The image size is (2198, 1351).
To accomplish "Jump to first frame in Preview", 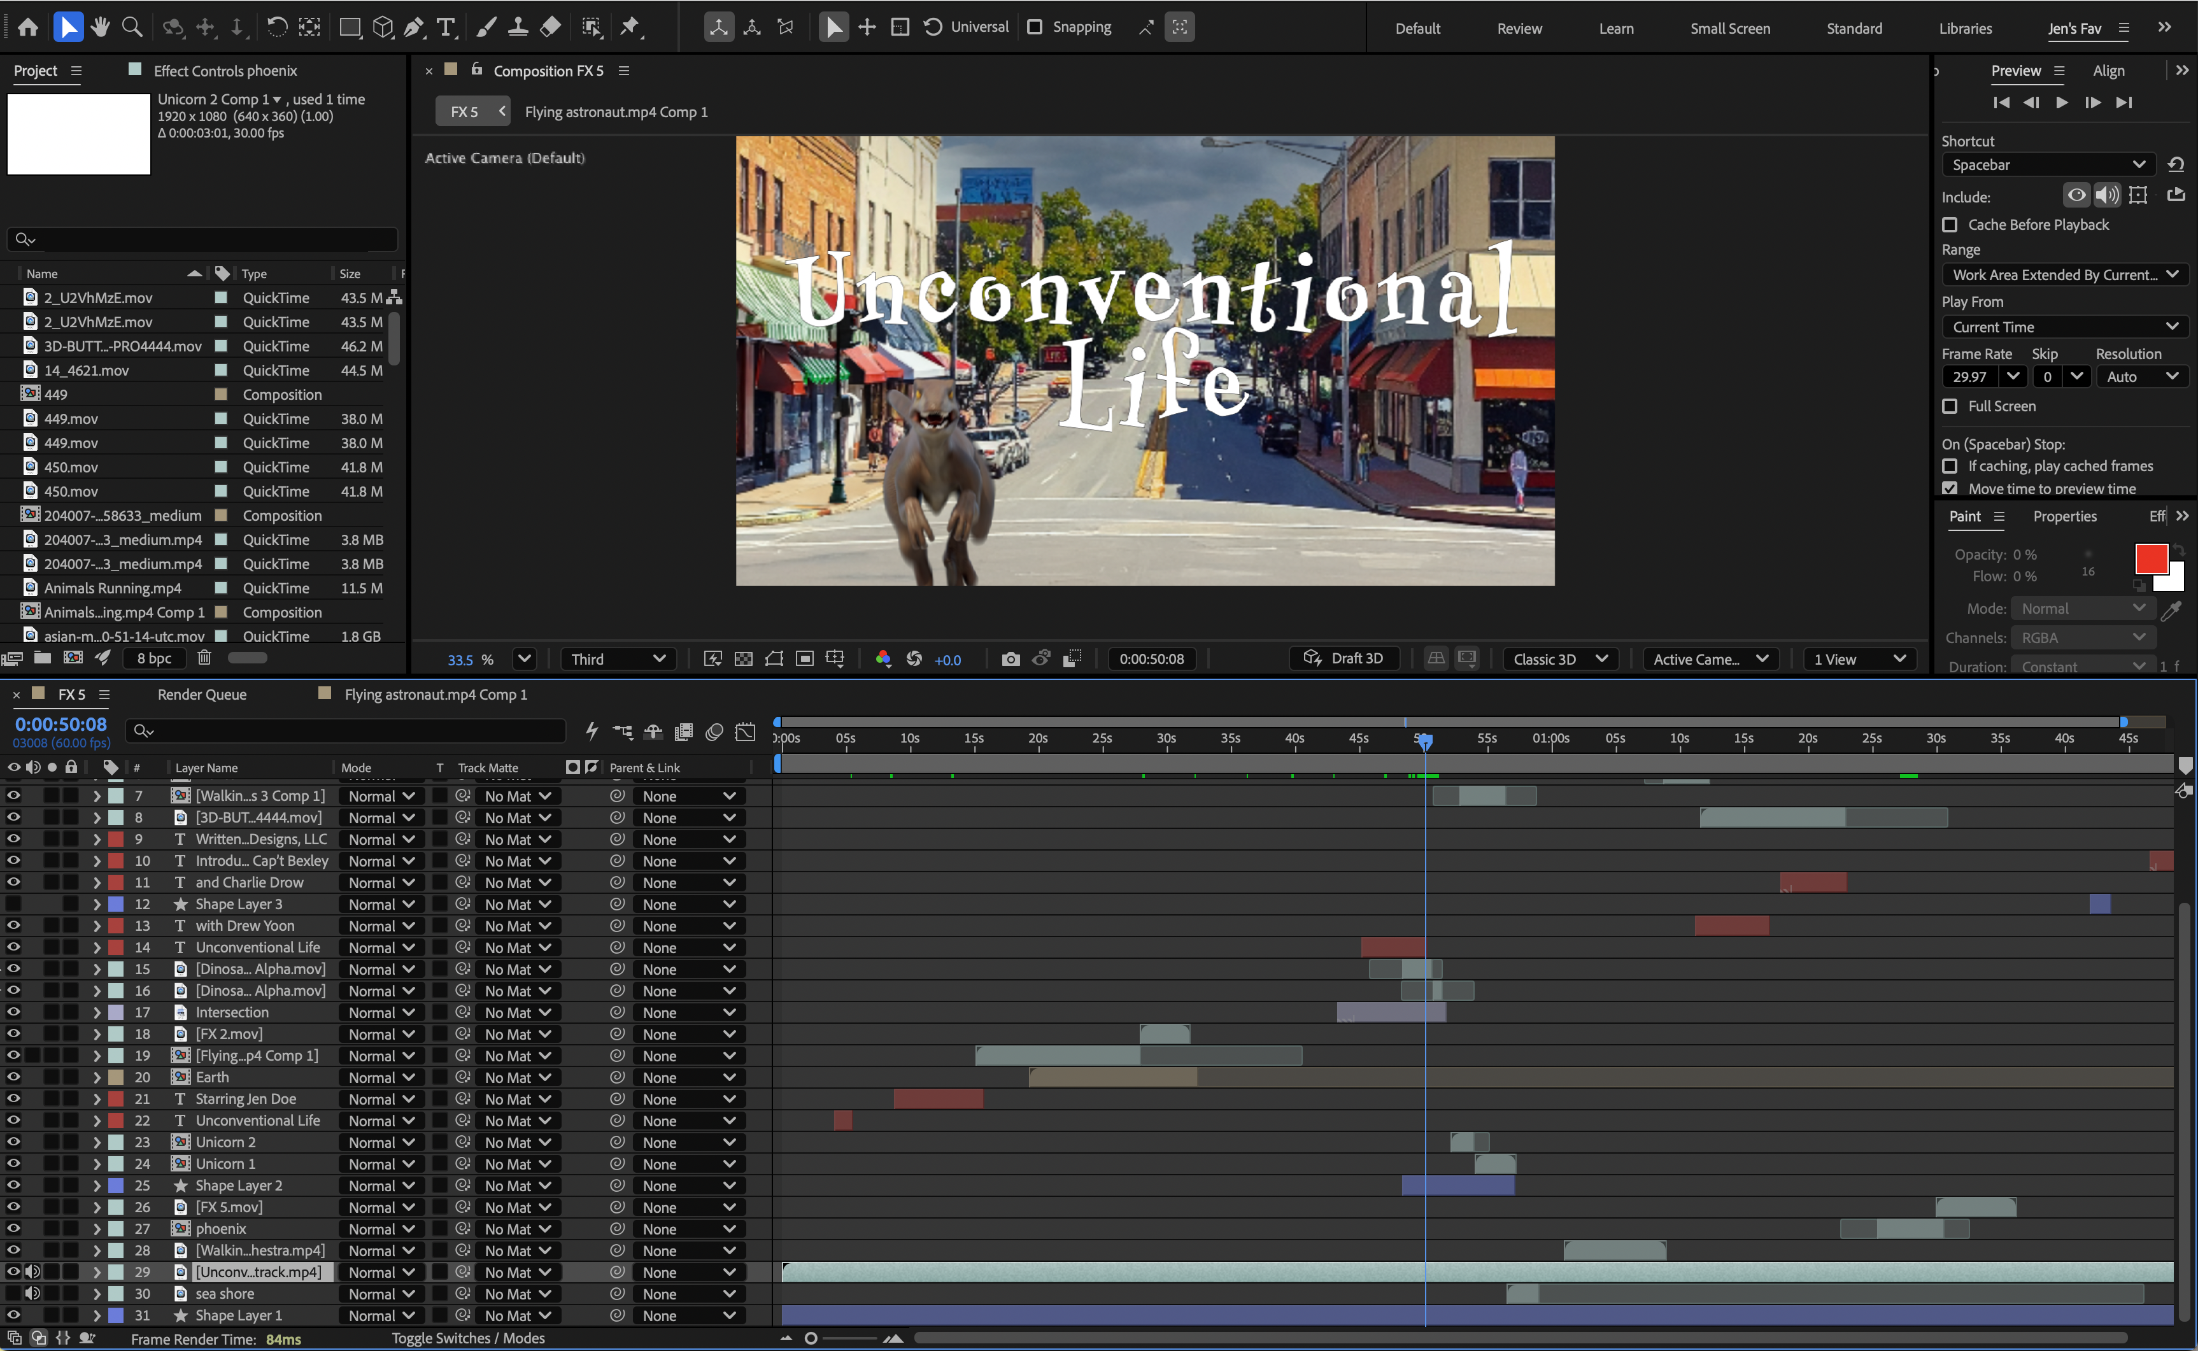I will point(2001,103).
